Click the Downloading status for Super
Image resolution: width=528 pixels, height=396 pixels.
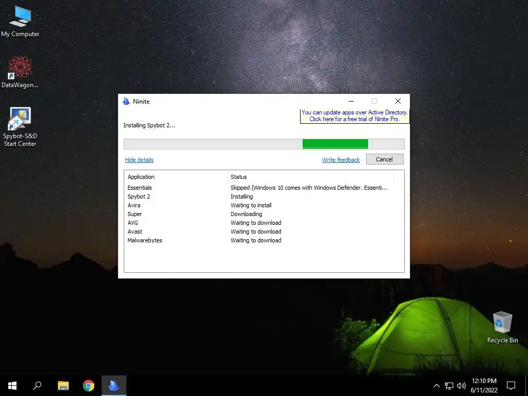tap(246, 214)
